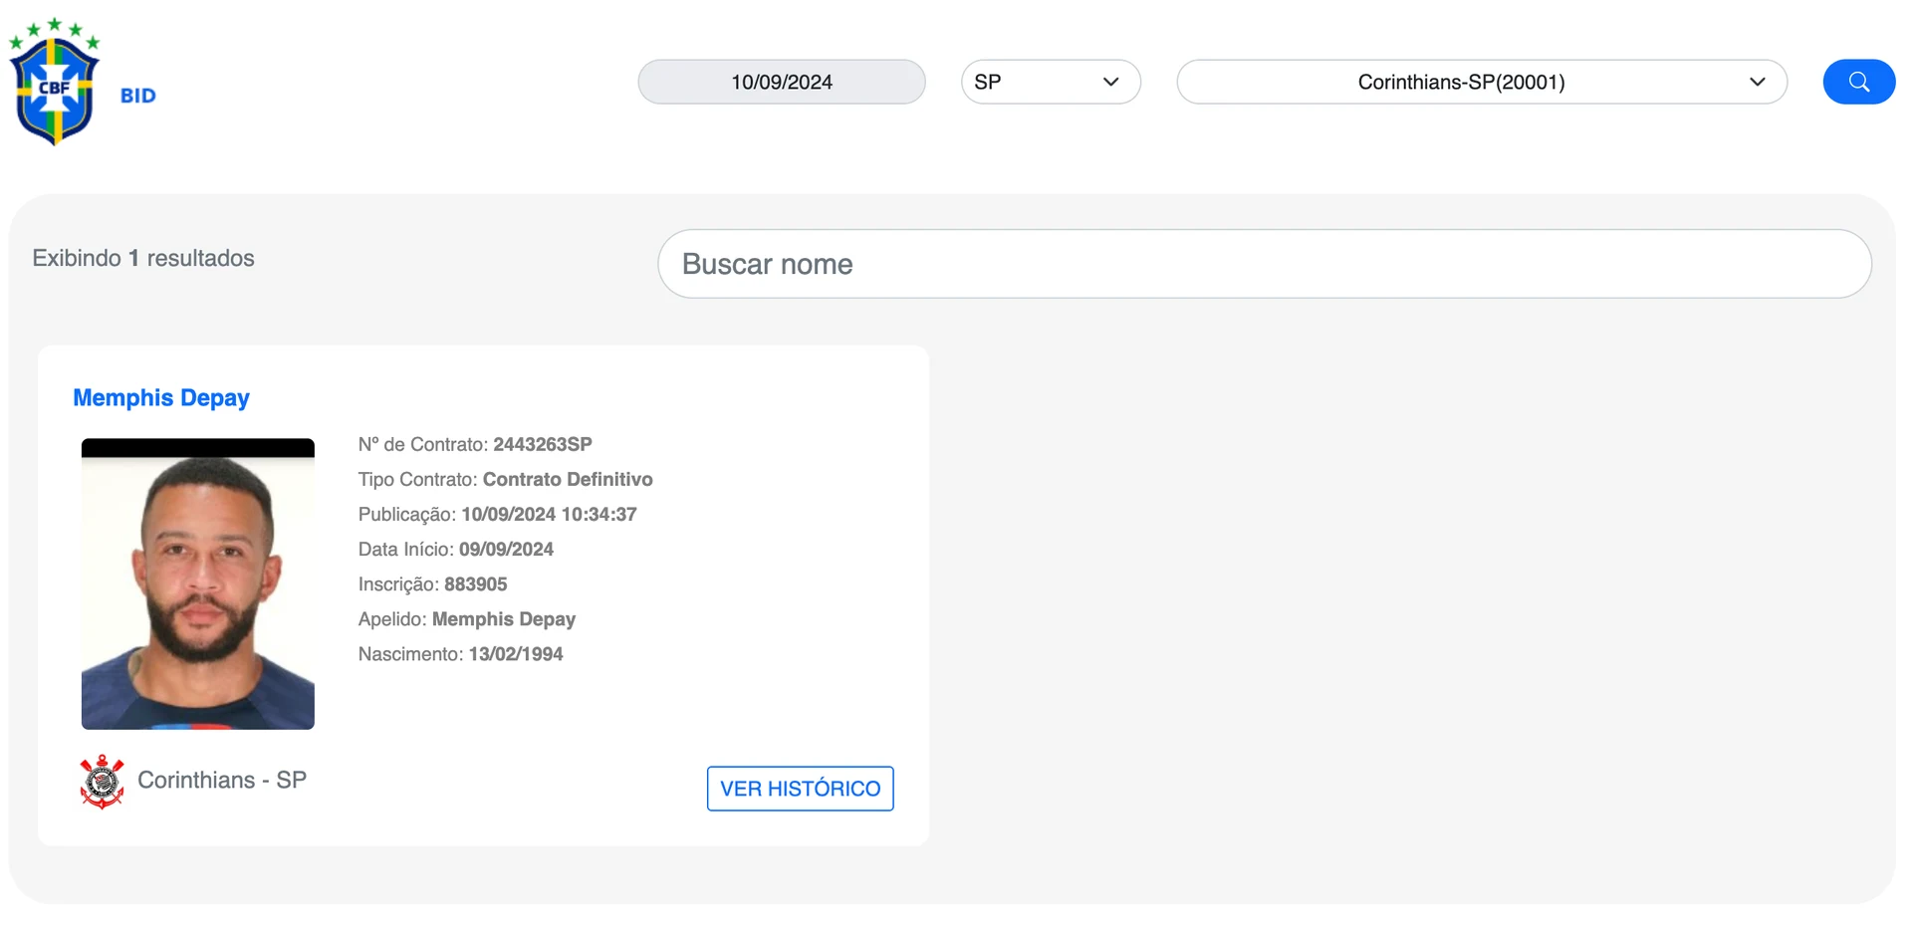Click the blue search magnifier button
Image resolution: width=1912 pixels, height=925 pixels.
[x=1858, y=82]
